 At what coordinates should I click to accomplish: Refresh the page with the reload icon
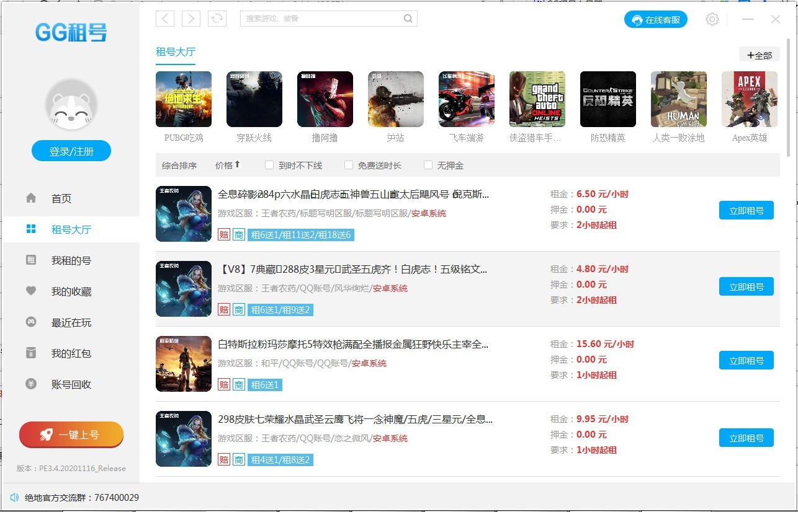coord(217,19)
